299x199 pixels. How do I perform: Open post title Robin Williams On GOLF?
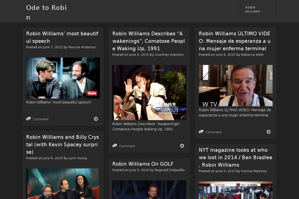coord(143,164)
